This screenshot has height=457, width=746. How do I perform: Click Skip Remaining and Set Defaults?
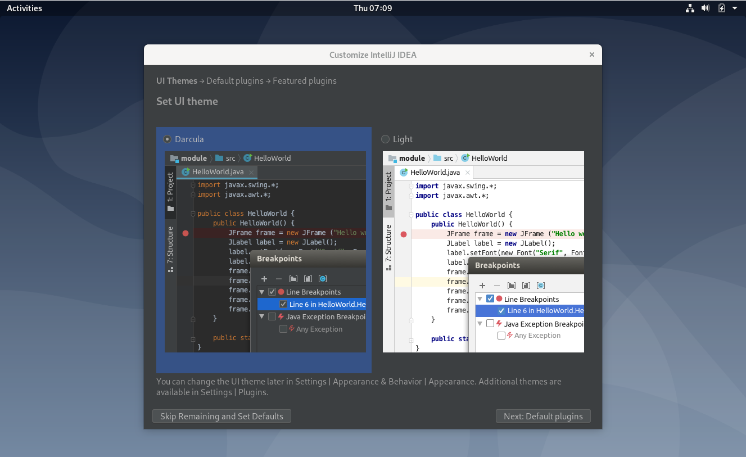point(221,416)
